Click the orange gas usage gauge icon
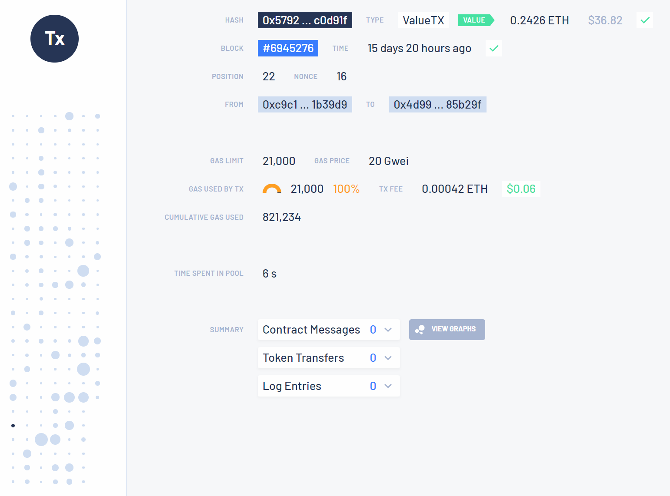Viewport: 670px width, 496px height. click(x=272, y=188)
